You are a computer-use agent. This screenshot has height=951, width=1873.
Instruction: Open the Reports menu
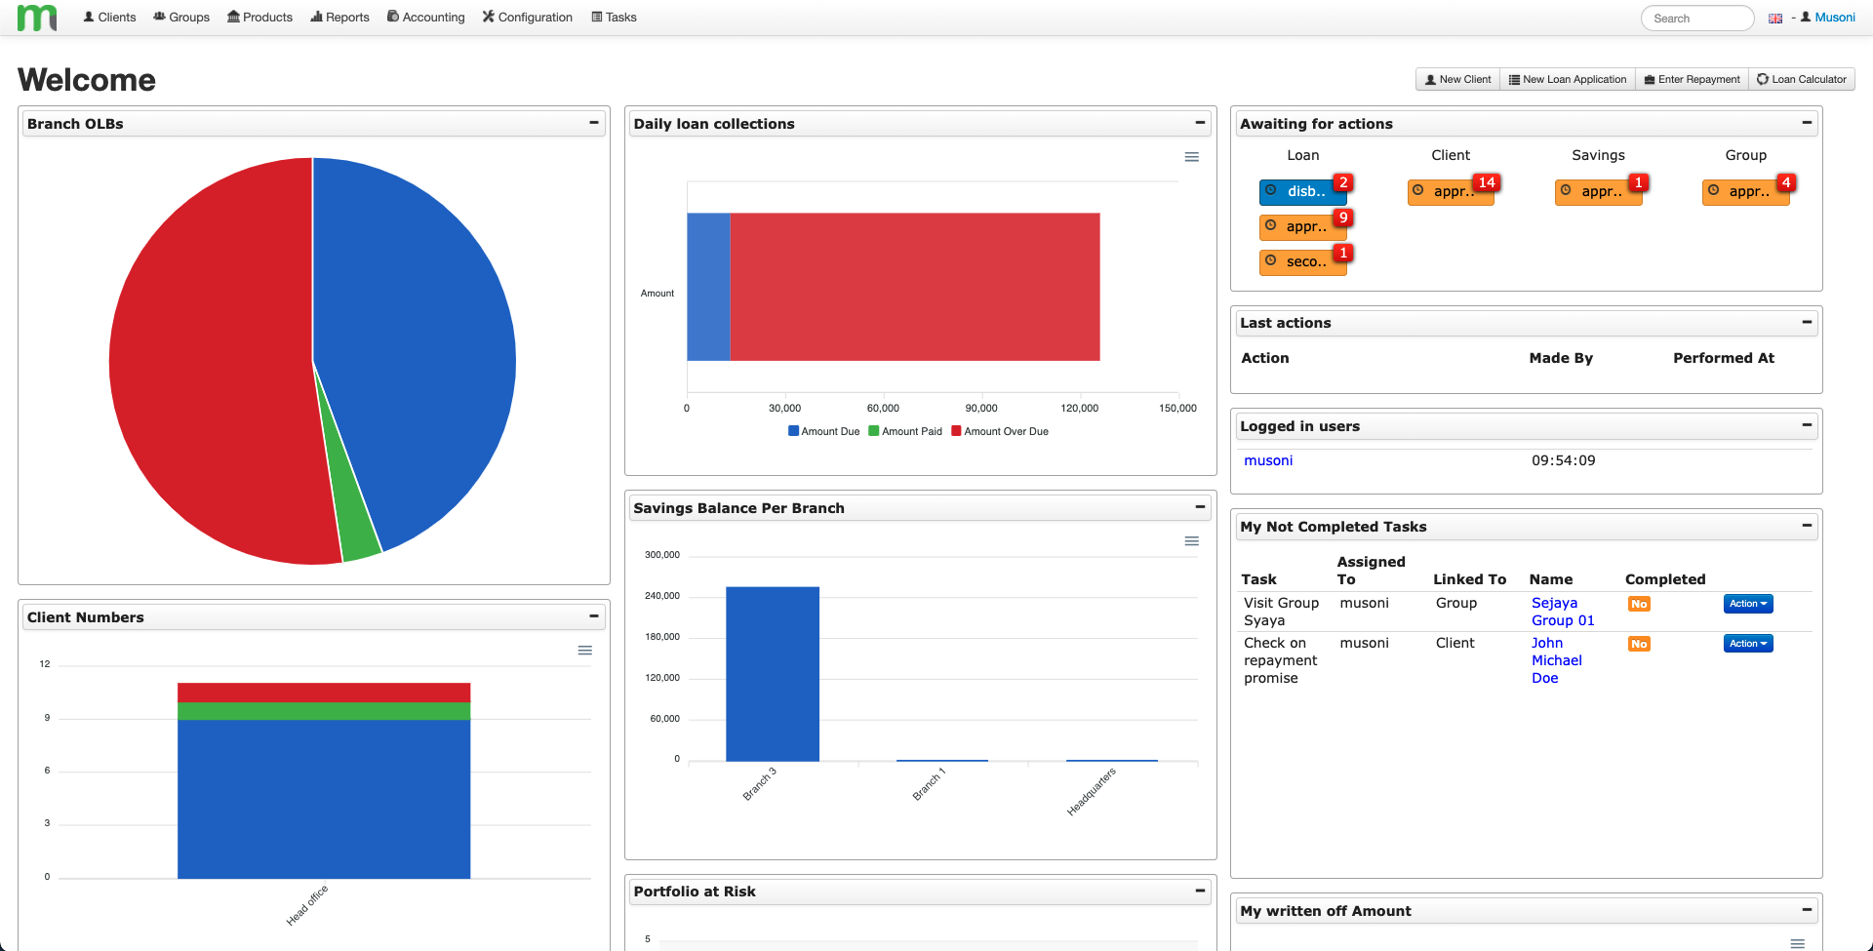click(x=339, y=17)
